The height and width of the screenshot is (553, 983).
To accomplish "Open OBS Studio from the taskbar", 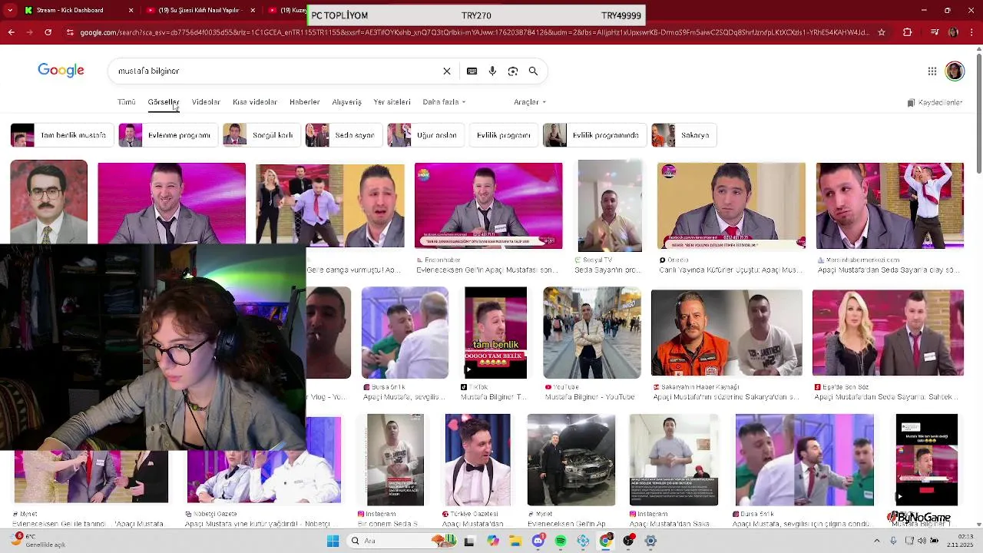I will click(x=629, y=541).
